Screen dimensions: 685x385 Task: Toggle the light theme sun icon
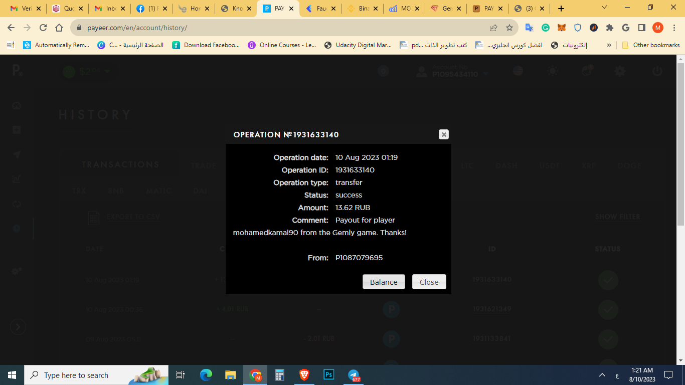553,71
